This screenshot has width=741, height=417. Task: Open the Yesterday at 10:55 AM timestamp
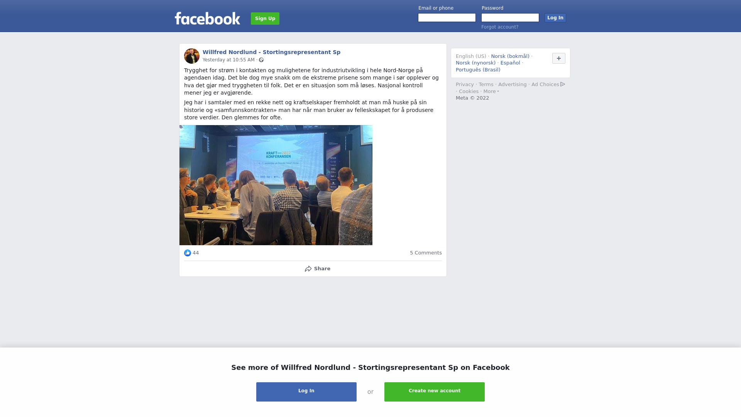228,60
